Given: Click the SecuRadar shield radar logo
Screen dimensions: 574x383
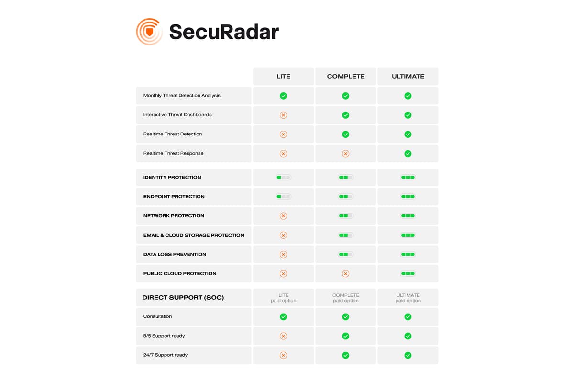Looking at the screenshot, I should click(x=149, y=32).
